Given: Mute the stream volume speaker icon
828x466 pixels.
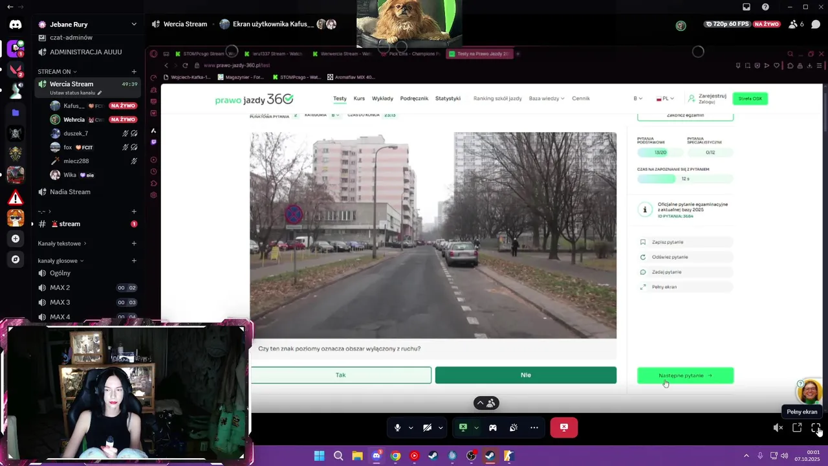Looking at the screenshot, I should tap(778, 428).
